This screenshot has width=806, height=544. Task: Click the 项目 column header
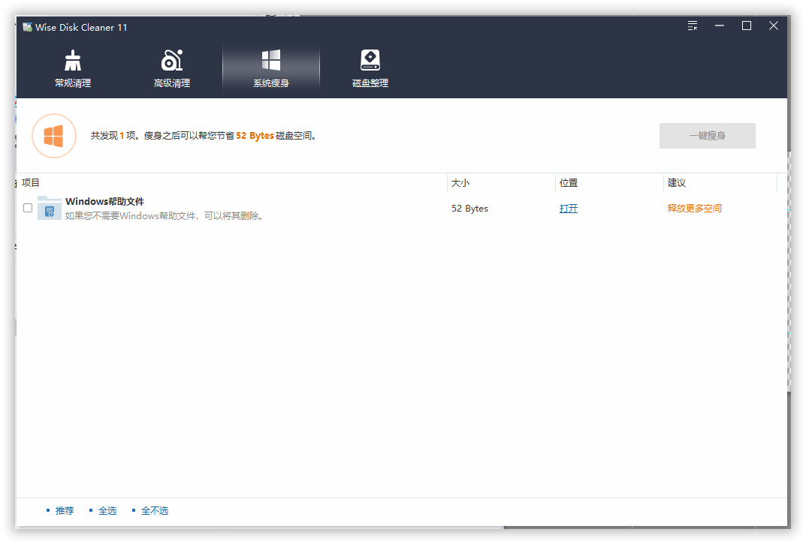click(x=31, y=183)
